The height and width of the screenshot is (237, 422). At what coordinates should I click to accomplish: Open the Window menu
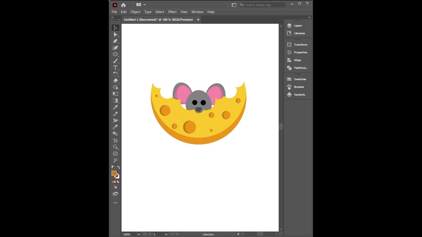pos(197,12)
